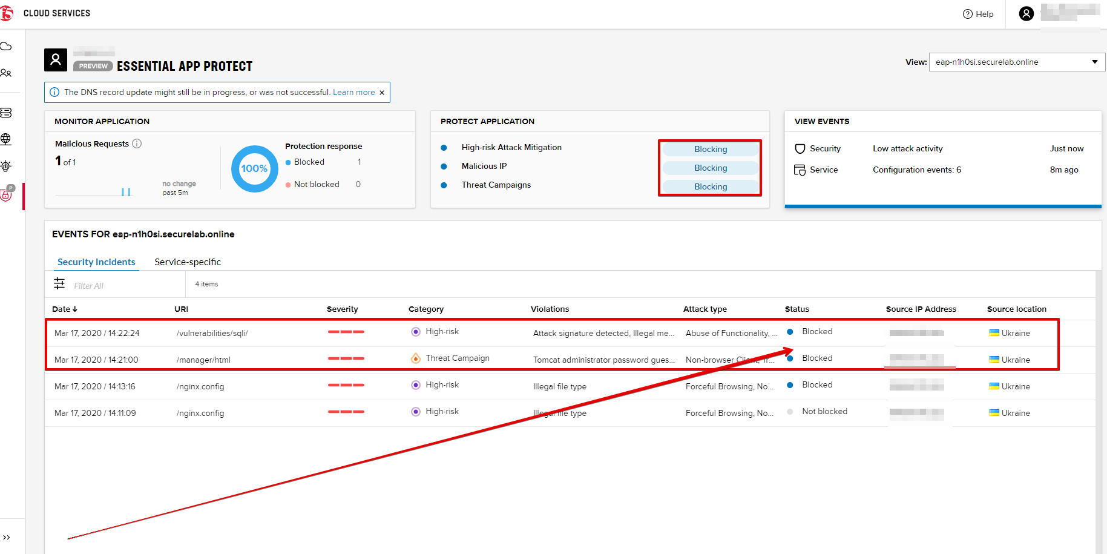Click the Attack type column header
Image resolution: width=1107 pixels, height=554 pixels.
(705, 309)
